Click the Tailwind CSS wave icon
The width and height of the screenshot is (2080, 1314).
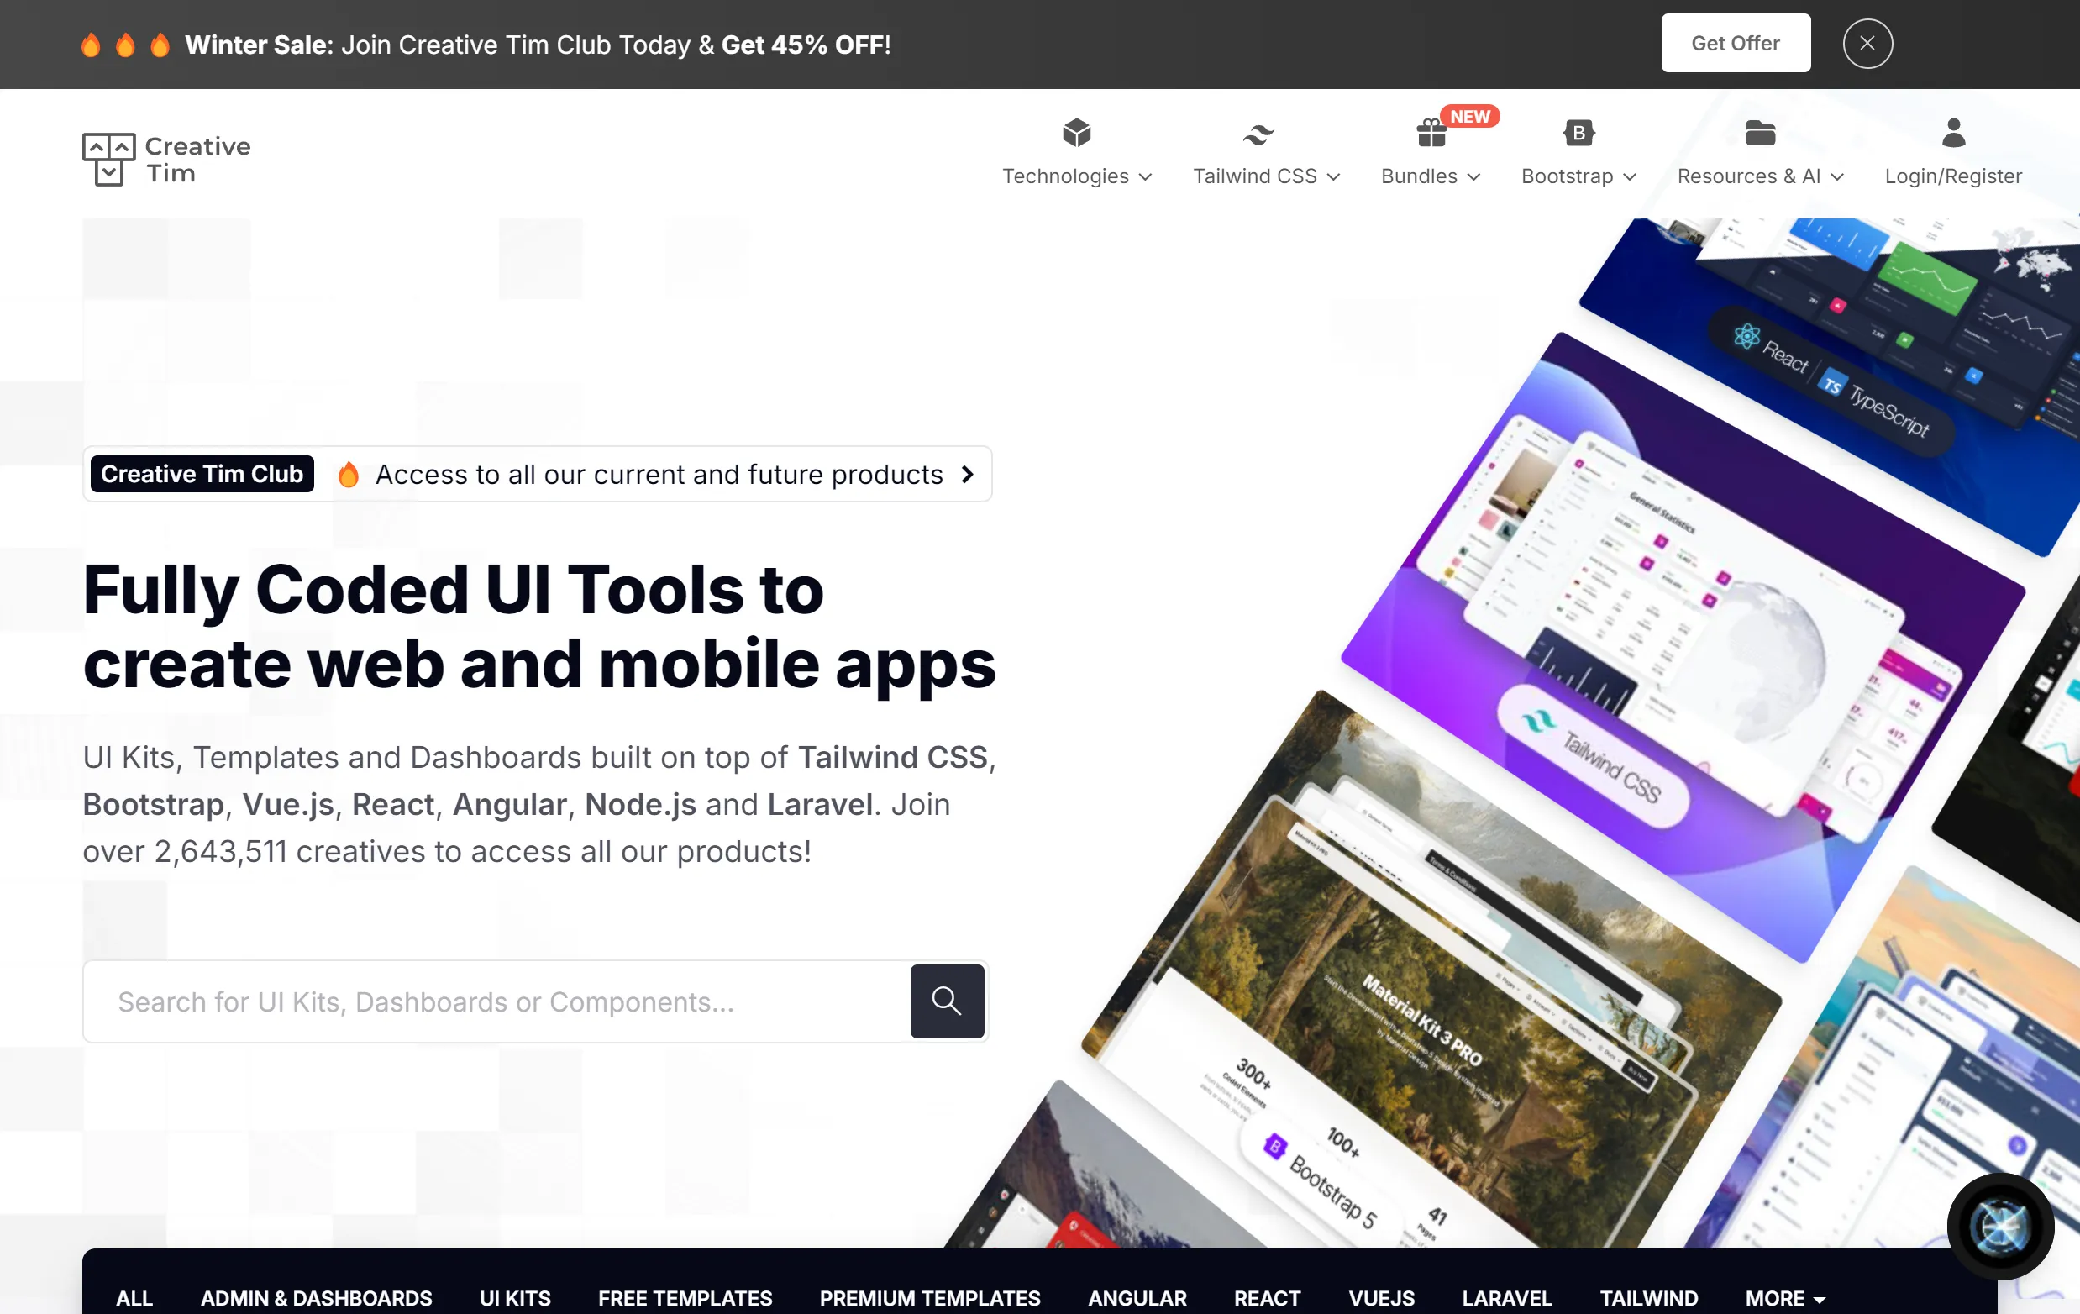[1258, 134]
